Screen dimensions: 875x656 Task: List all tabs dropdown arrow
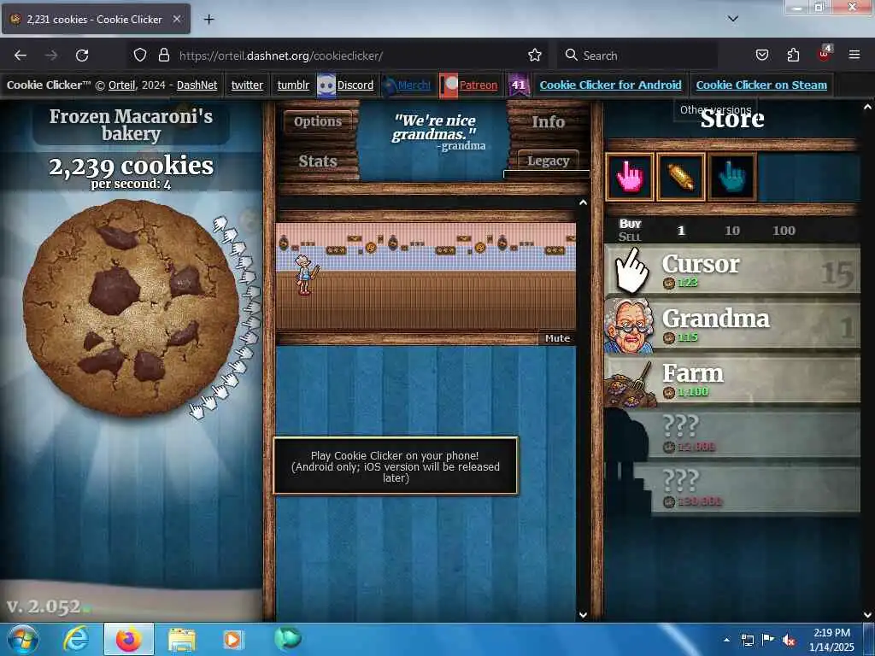click(x=732, y=19)
